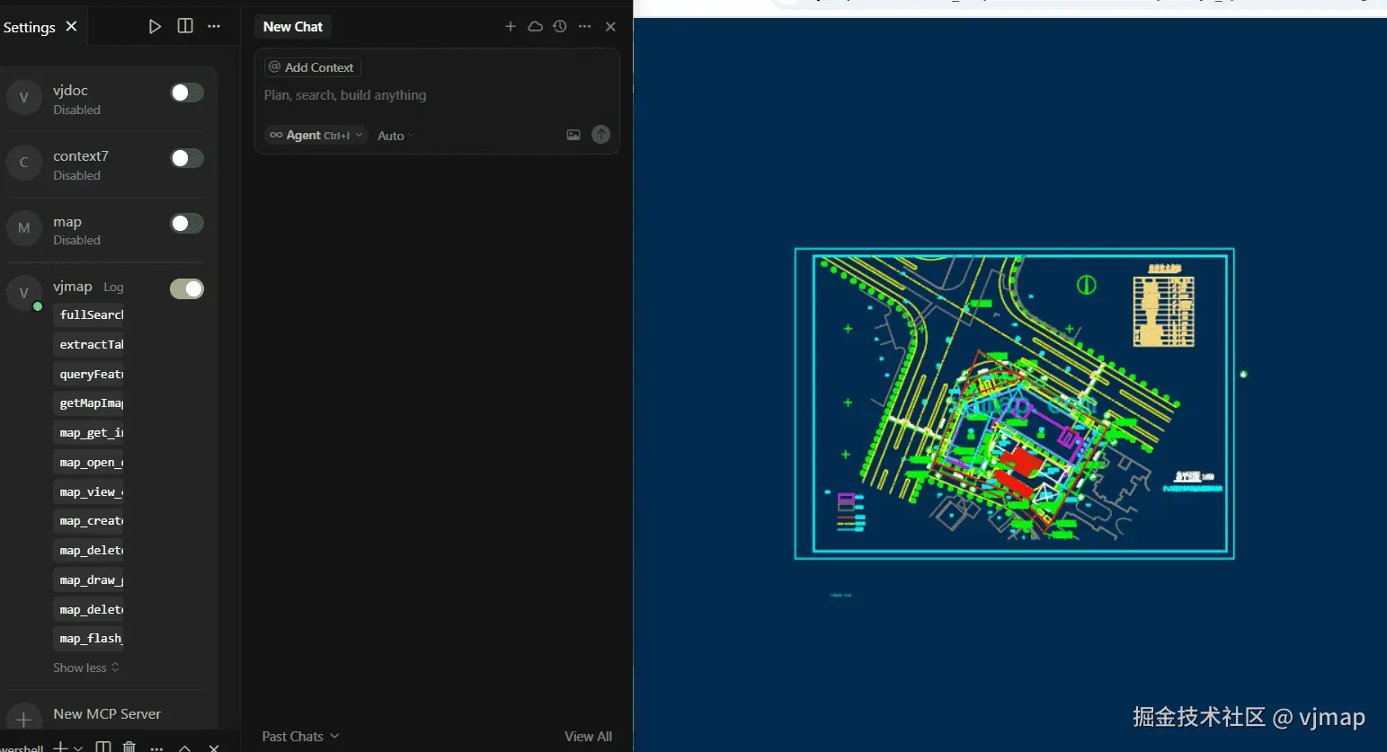Click the Run button above the Settings tab
The image size is (1387, 752).
pyautogui.click(x=155, y=26)
